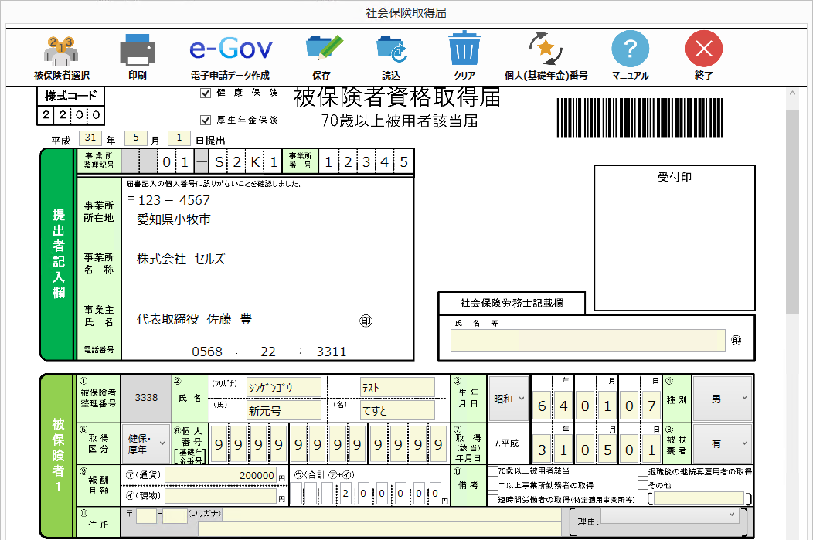Click the vertical scrollbar thumb

[x=792, y=212]
